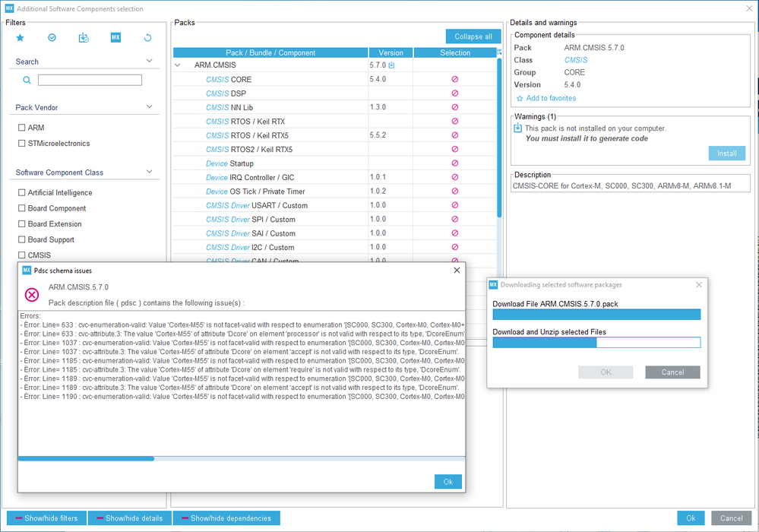Reset all filters with the refresh icon

tap(147, 38)
